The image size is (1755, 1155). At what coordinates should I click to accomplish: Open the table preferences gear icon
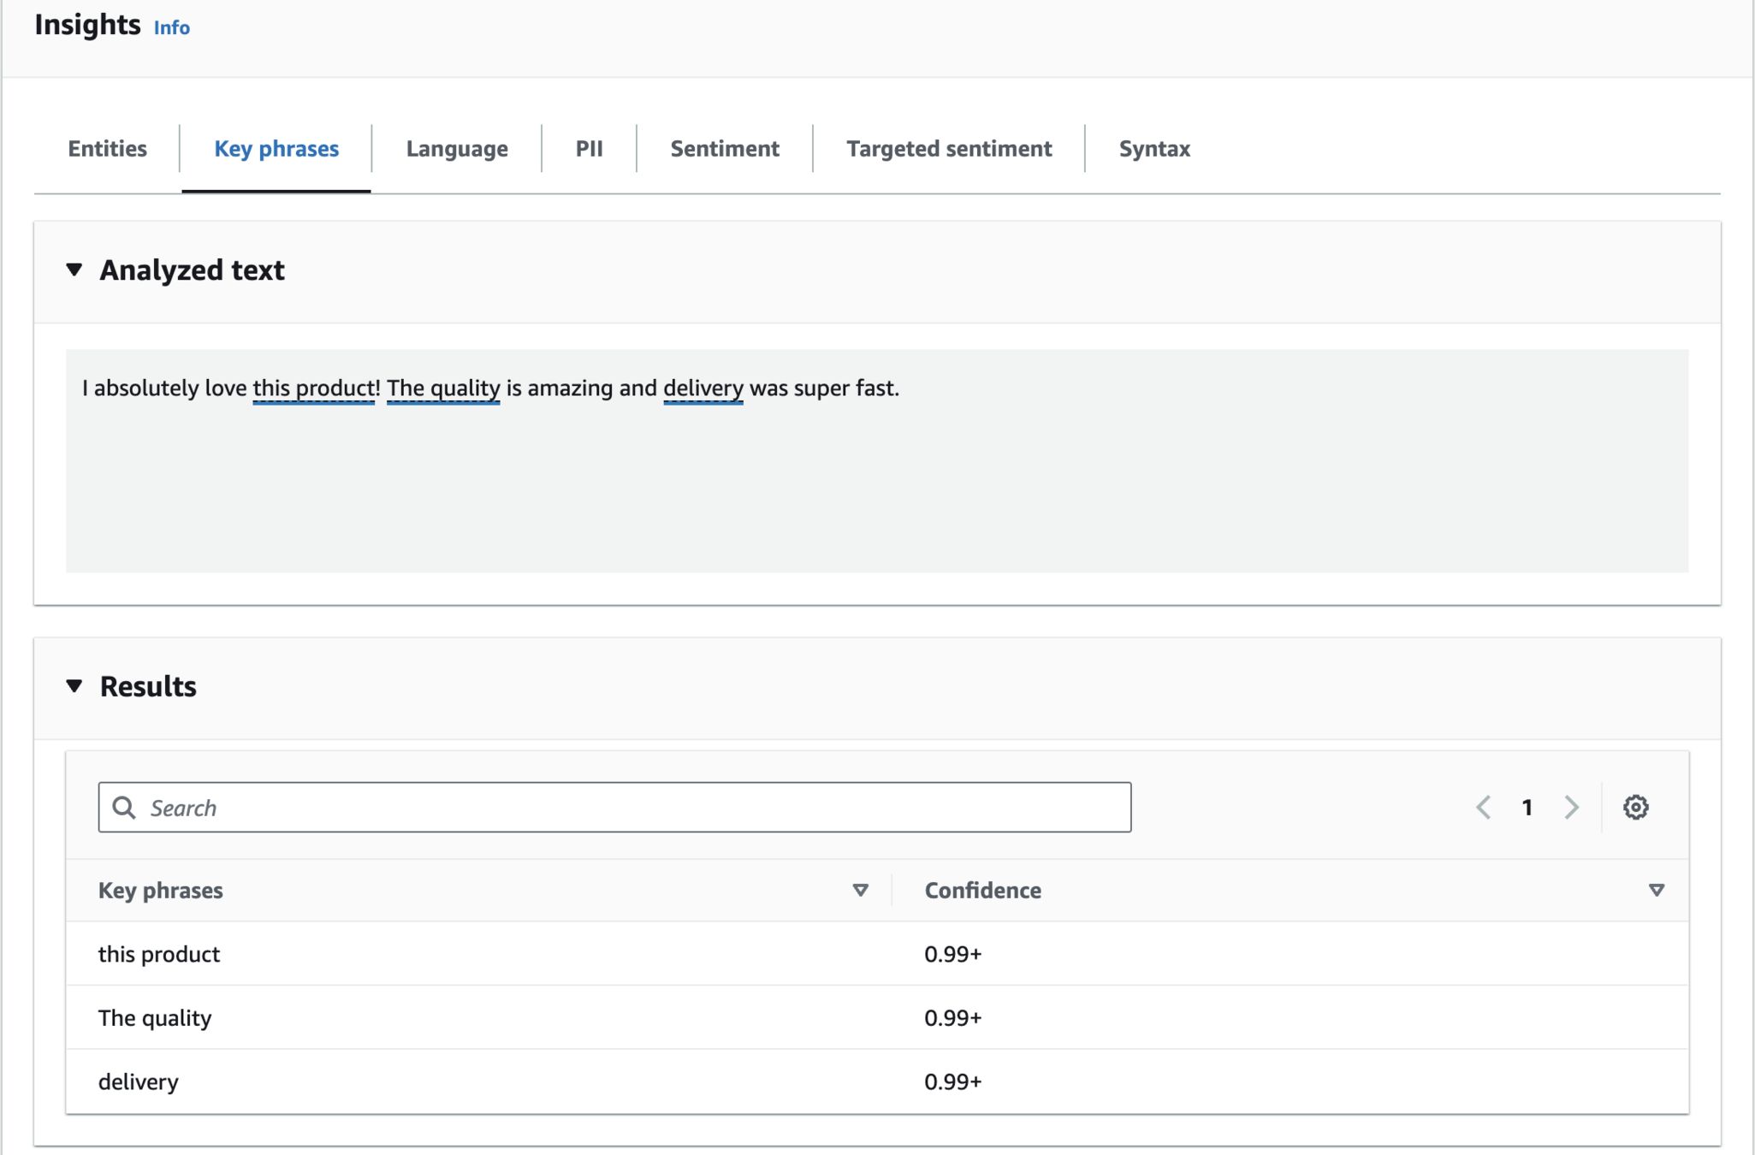click(1635, 807)
